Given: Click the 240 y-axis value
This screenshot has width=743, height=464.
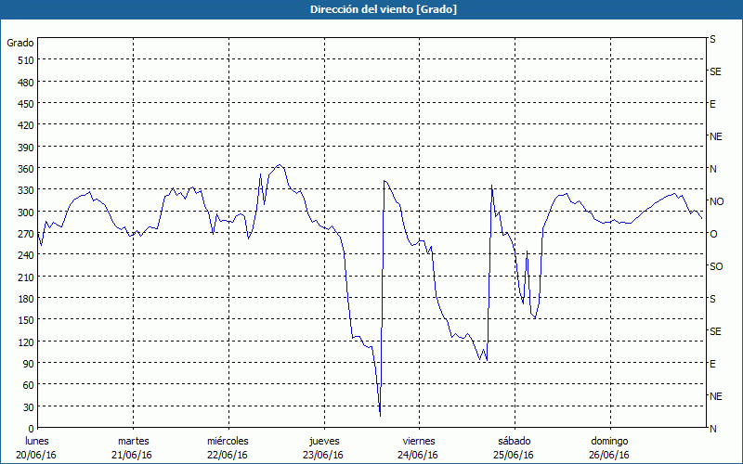Looking at the screenshot, I should point(26,255).
